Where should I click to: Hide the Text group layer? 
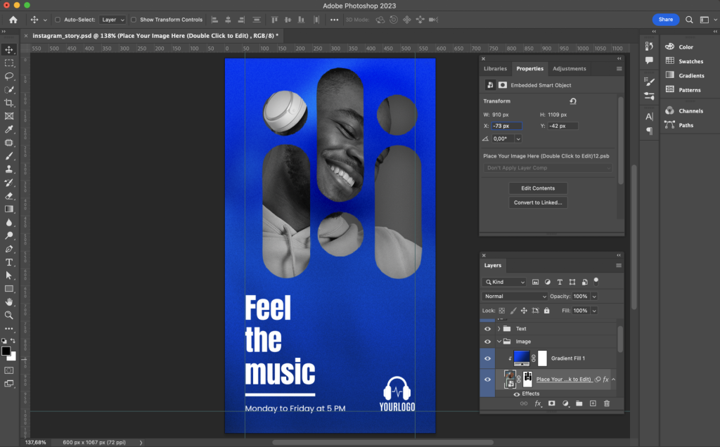click(487, 328)
